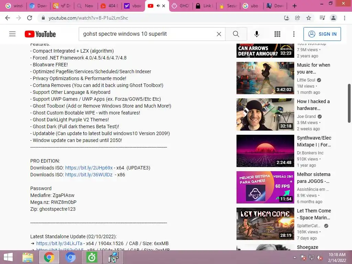Open 'Music for when you are' thumbnail

265,78
